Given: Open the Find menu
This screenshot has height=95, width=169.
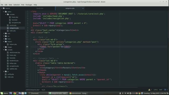Looking at the screenshot, I should [x=23, y=5].
